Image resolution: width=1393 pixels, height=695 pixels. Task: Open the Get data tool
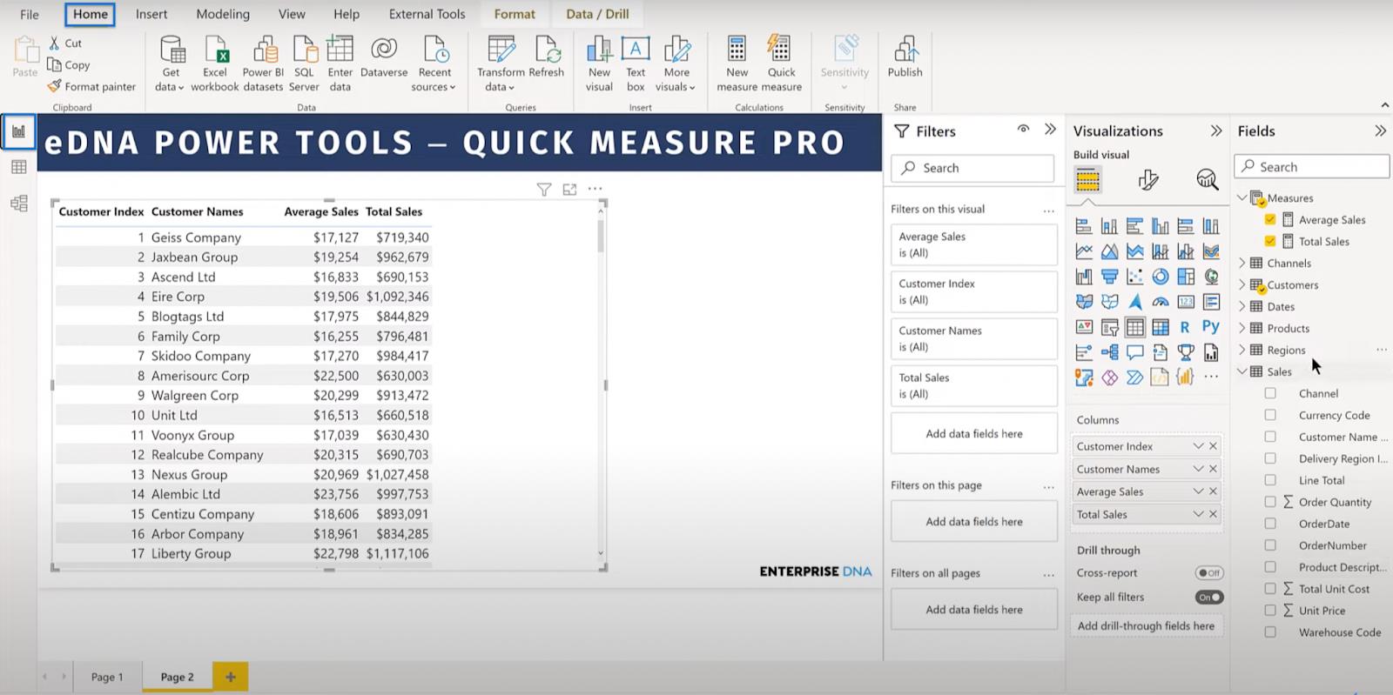[x=171, y=63]
